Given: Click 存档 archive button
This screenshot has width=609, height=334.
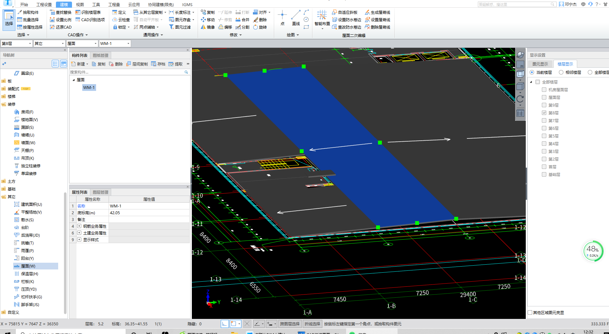Looking at the screenshot, I should (158, 64).
